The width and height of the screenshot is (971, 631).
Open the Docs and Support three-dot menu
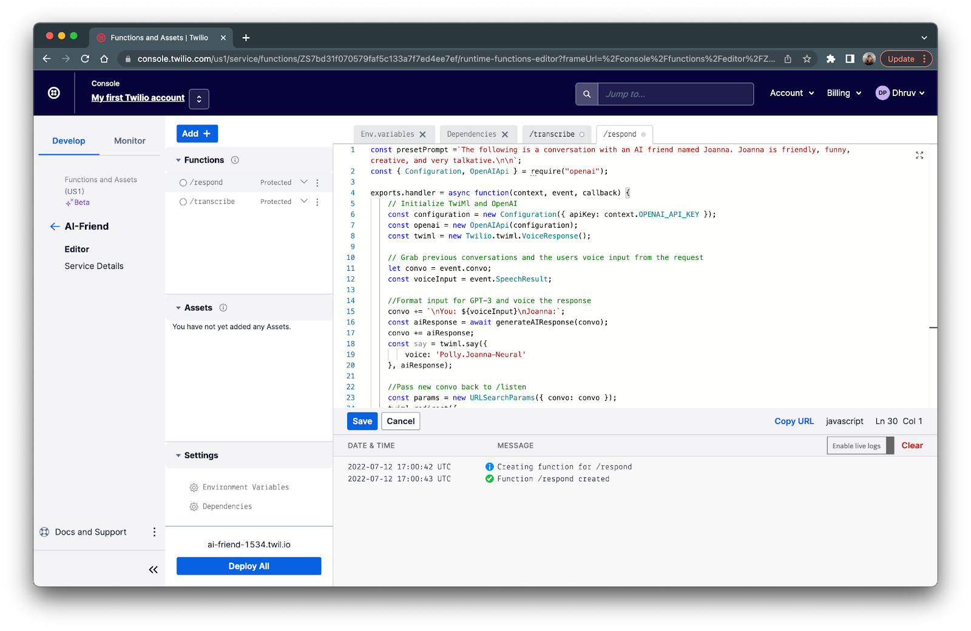click(x=154, y=532)
